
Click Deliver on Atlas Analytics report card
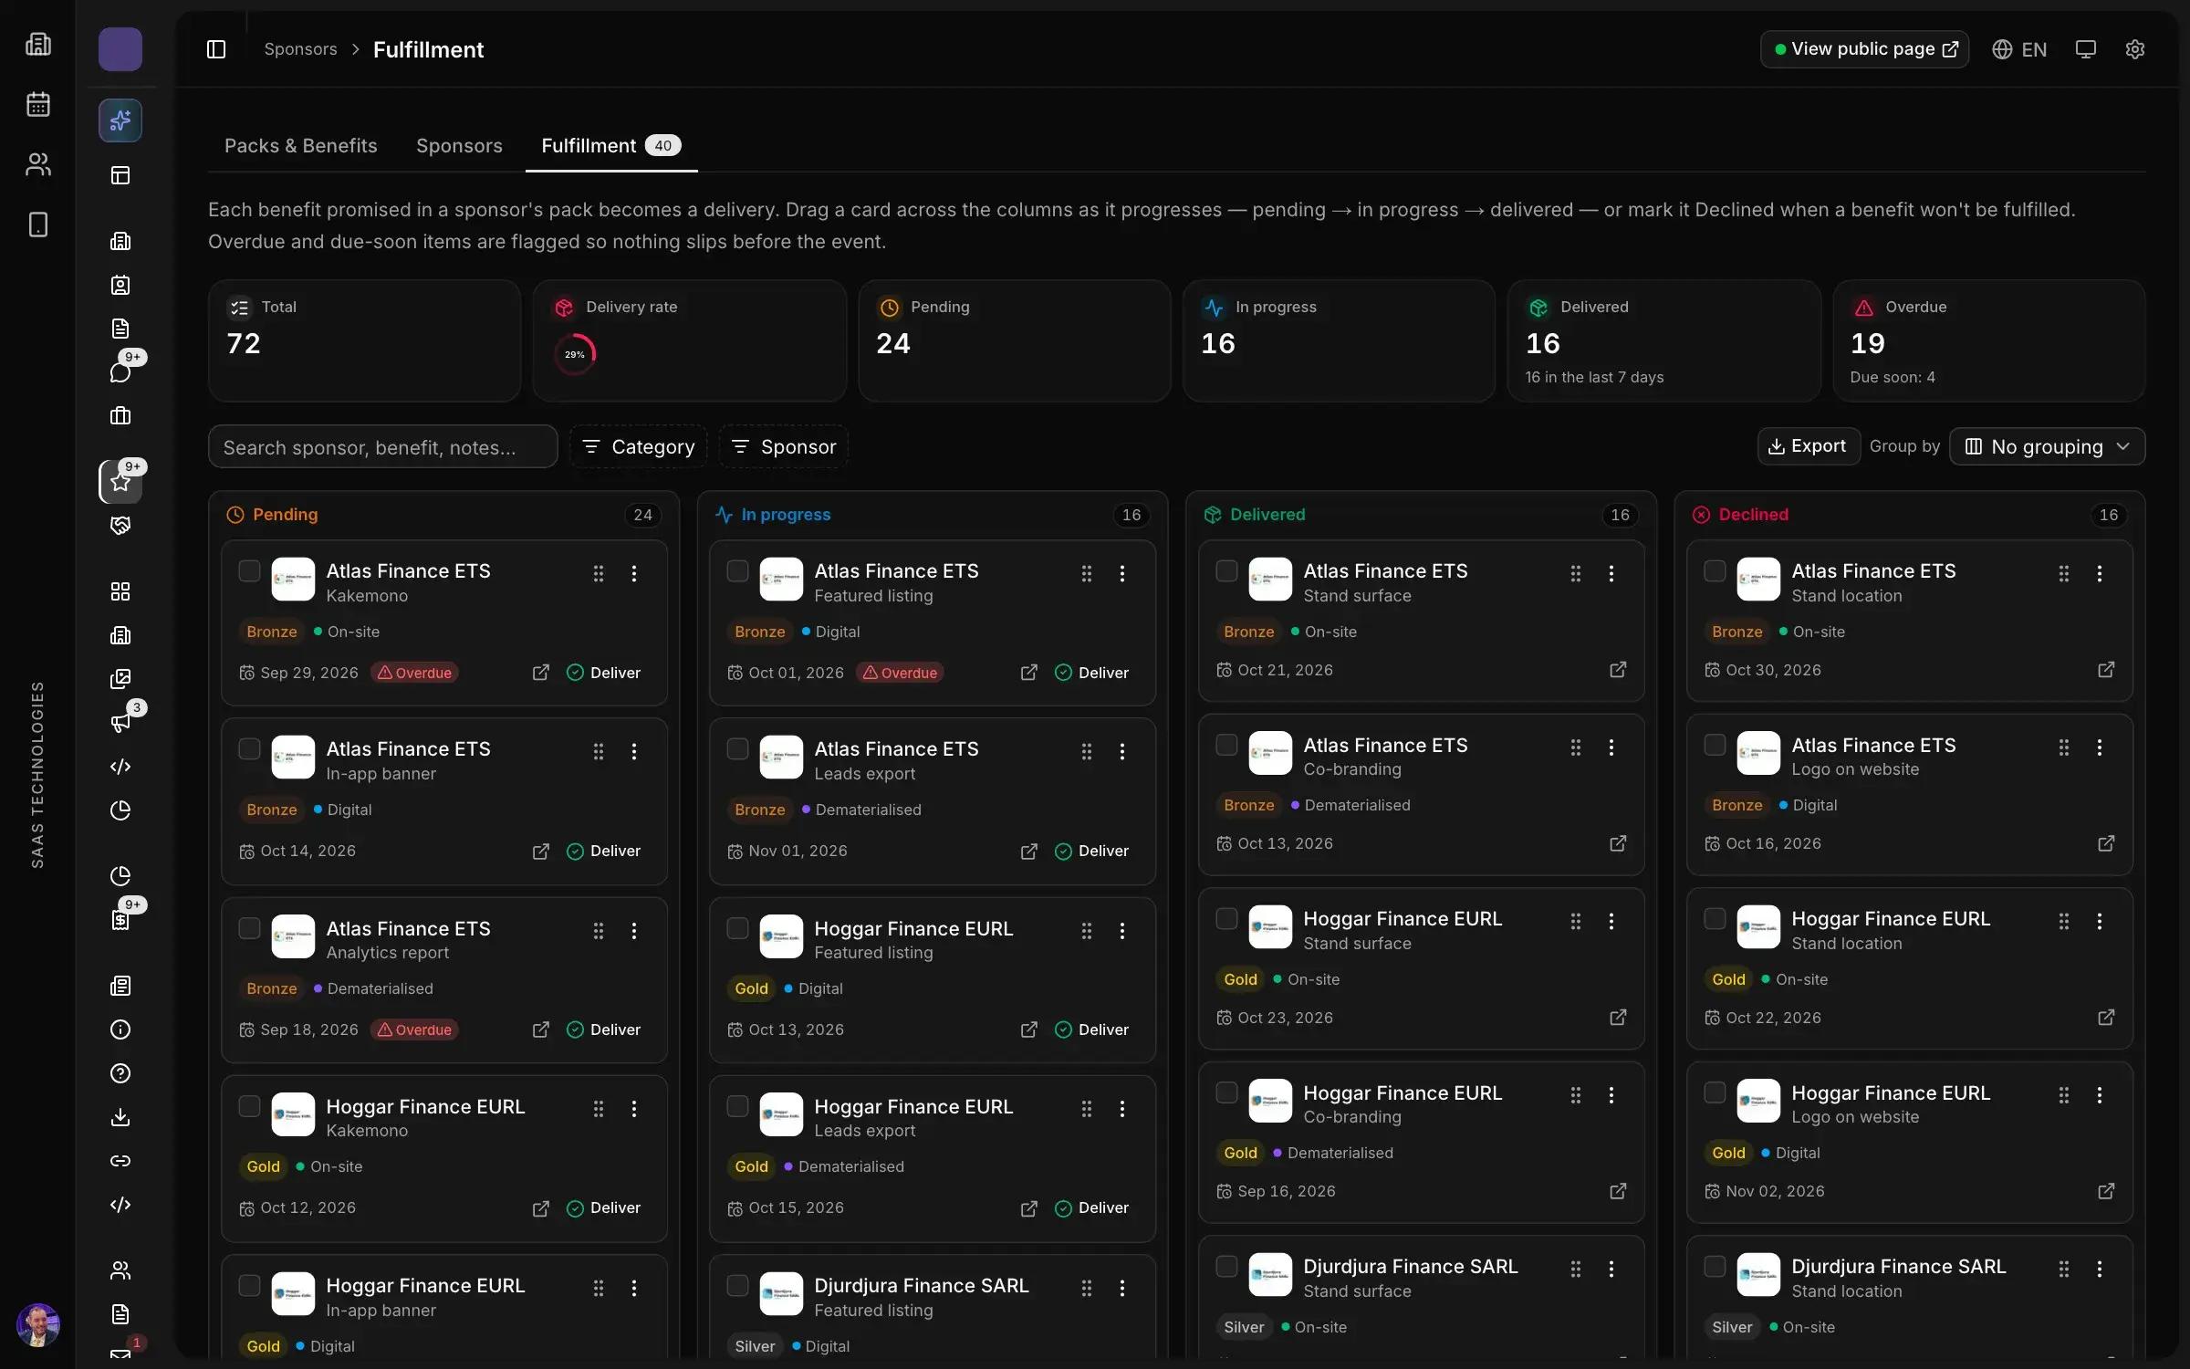(603, 1029)
